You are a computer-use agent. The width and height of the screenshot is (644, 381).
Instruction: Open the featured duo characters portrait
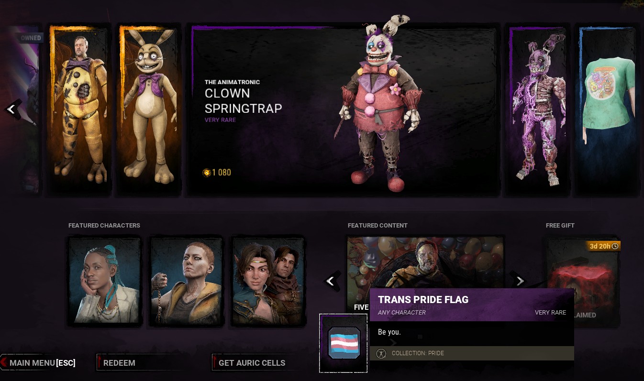(x=268, y=281)
